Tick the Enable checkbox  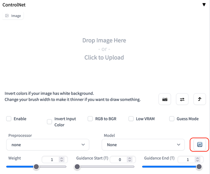(x=9, y=119)
